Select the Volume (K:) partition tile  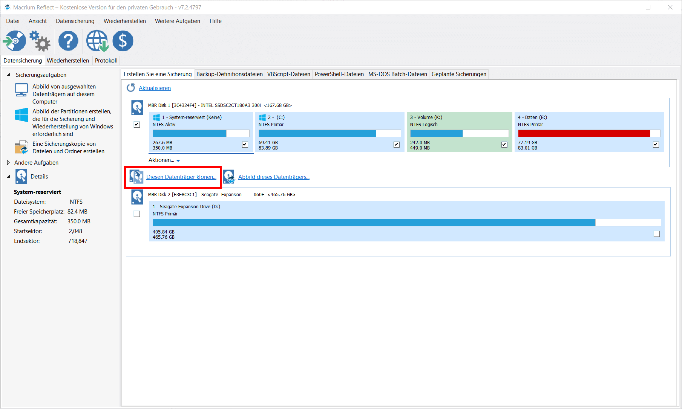(459, 132)
